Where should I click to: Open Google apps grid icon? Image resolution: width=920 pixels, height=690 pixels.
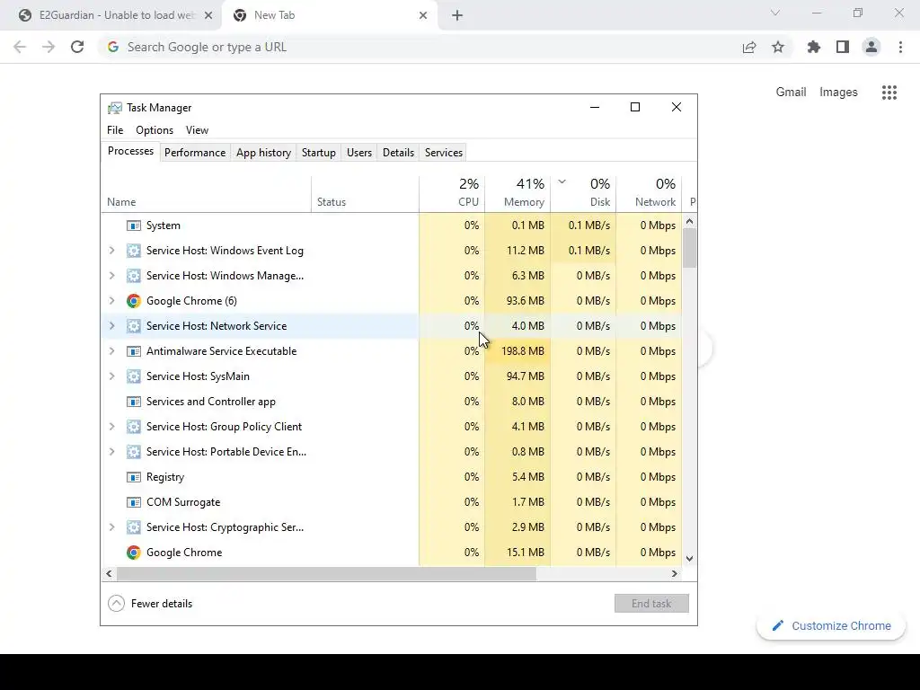tap(889, 93)
